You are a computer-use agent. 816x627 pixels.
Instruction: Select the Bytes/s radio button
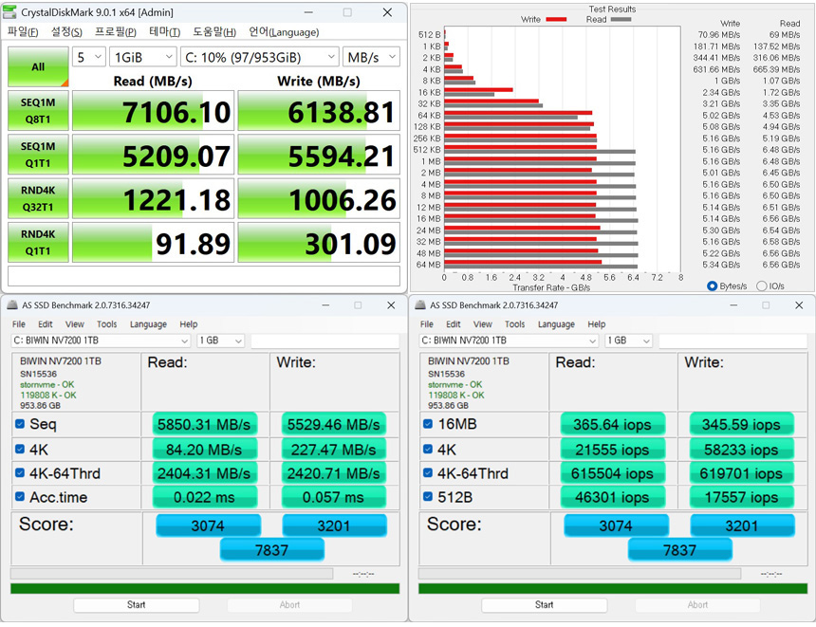(x=712, y=286)
